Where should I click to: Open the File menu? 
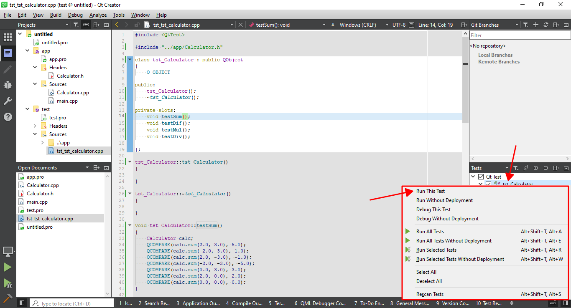[x=8, y=15]
